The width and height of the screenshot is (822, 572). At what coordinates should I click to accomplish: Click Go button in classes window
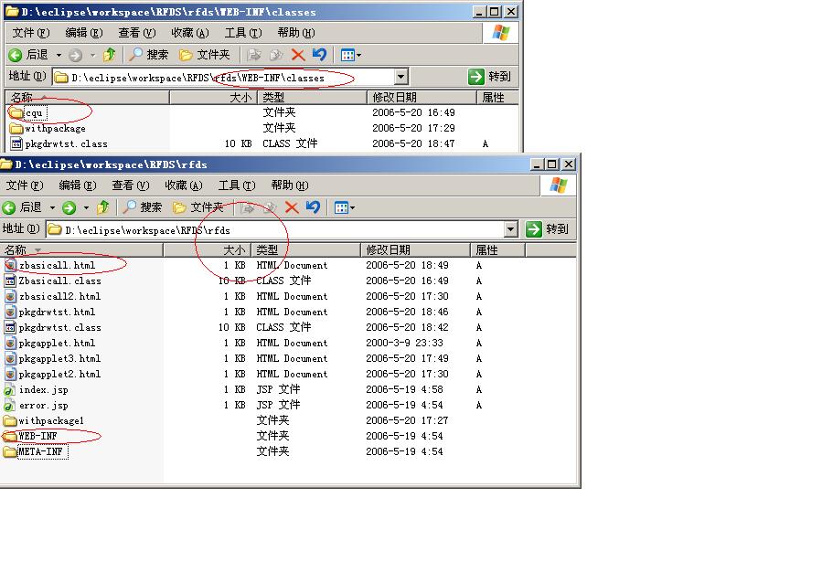489,77
